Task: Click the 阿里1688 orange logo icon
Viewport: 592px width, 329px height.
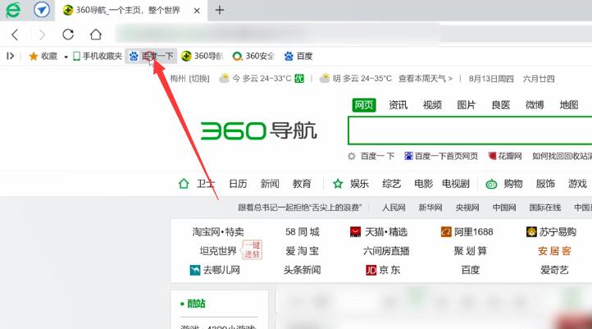Action: pos(446,231)
